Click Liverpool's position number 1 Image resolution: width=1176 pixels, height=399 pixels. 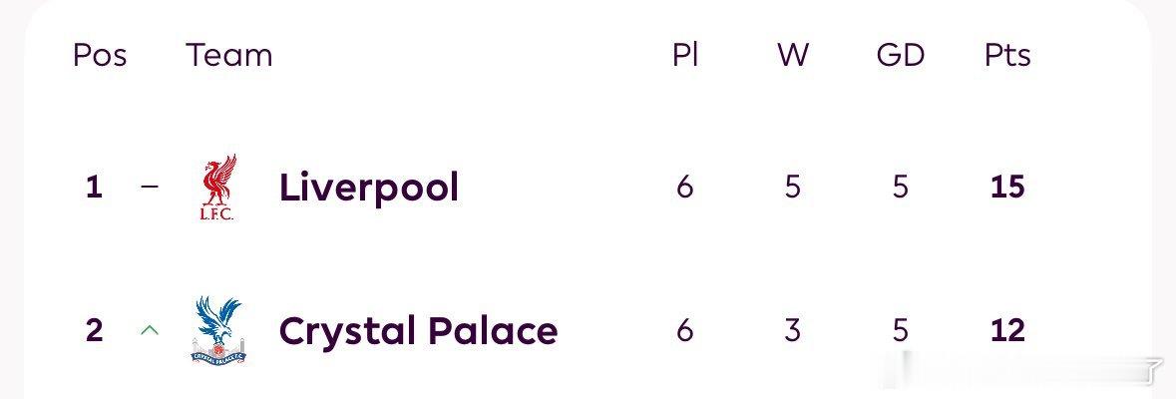tap(94, 187)
